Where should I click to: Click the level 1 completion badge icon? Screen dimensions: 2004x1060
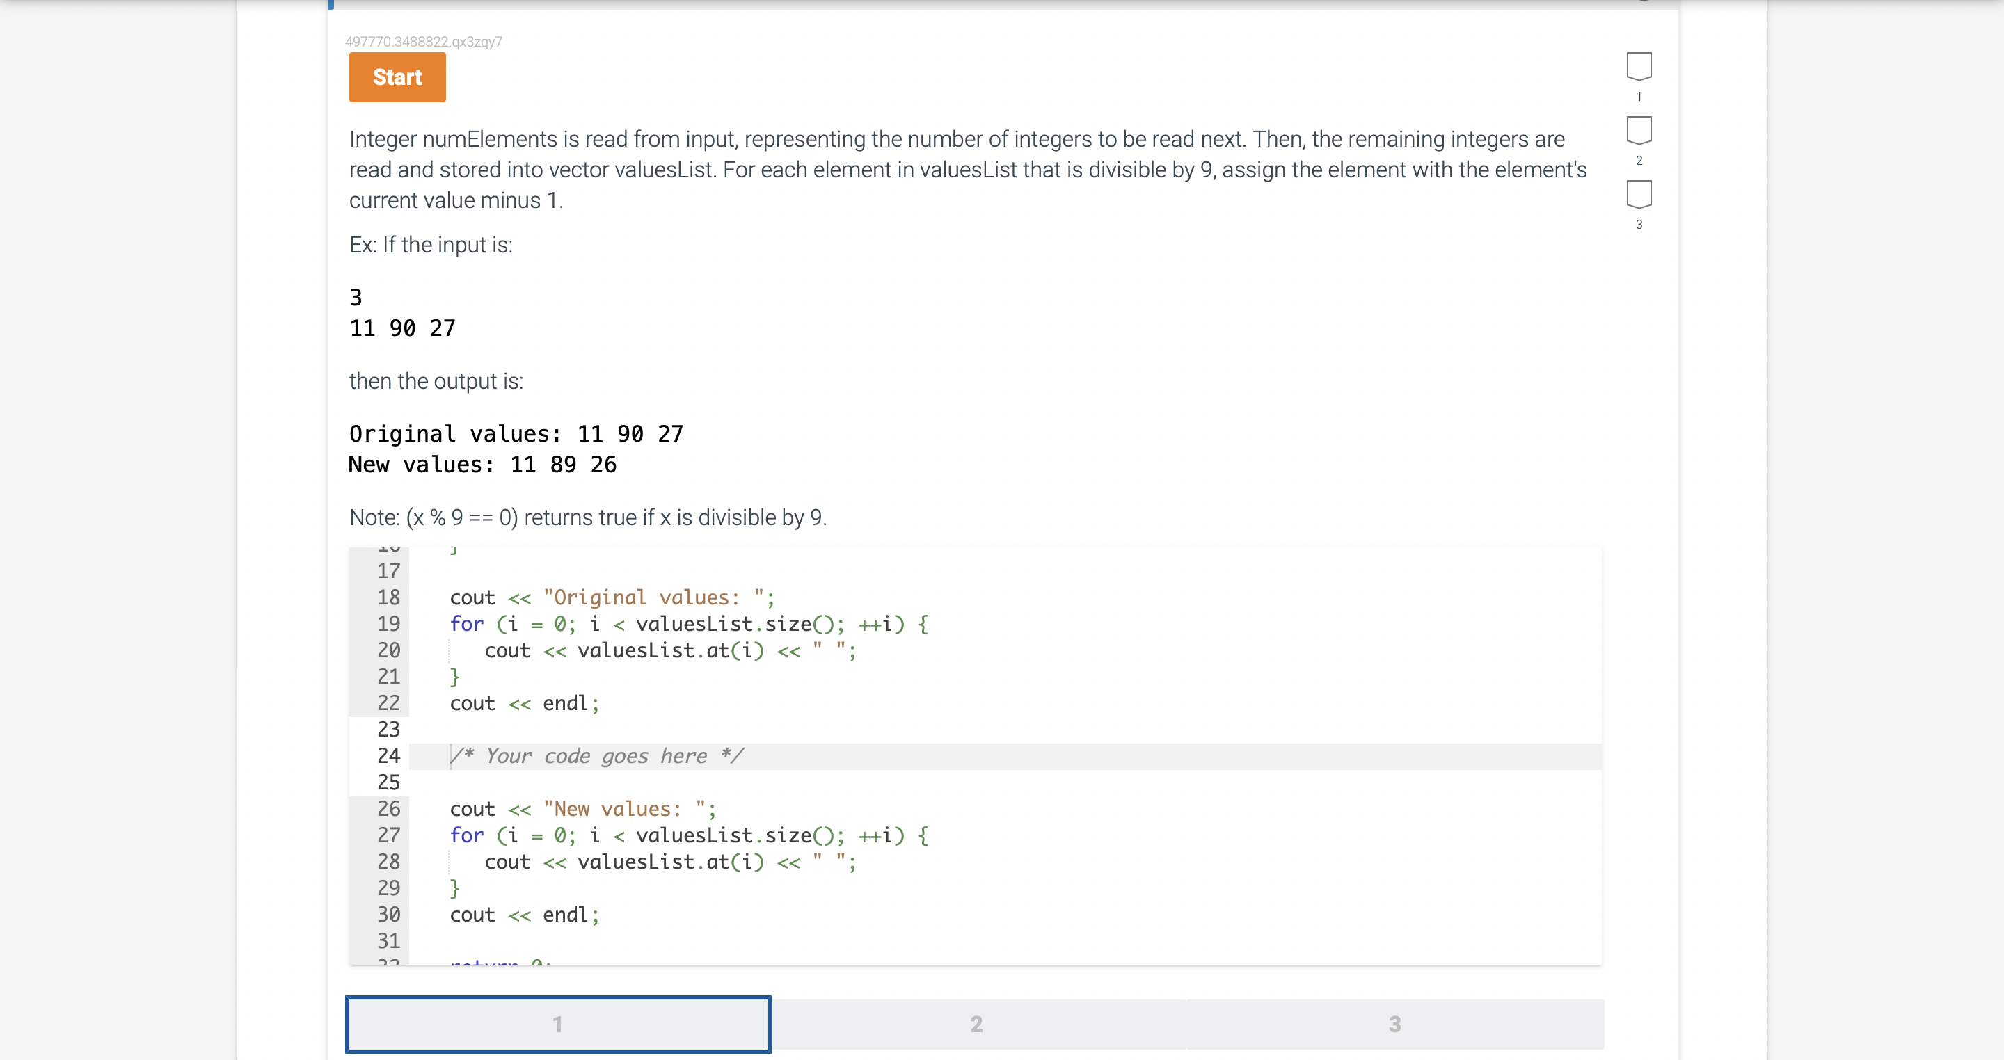[1639, 67]
